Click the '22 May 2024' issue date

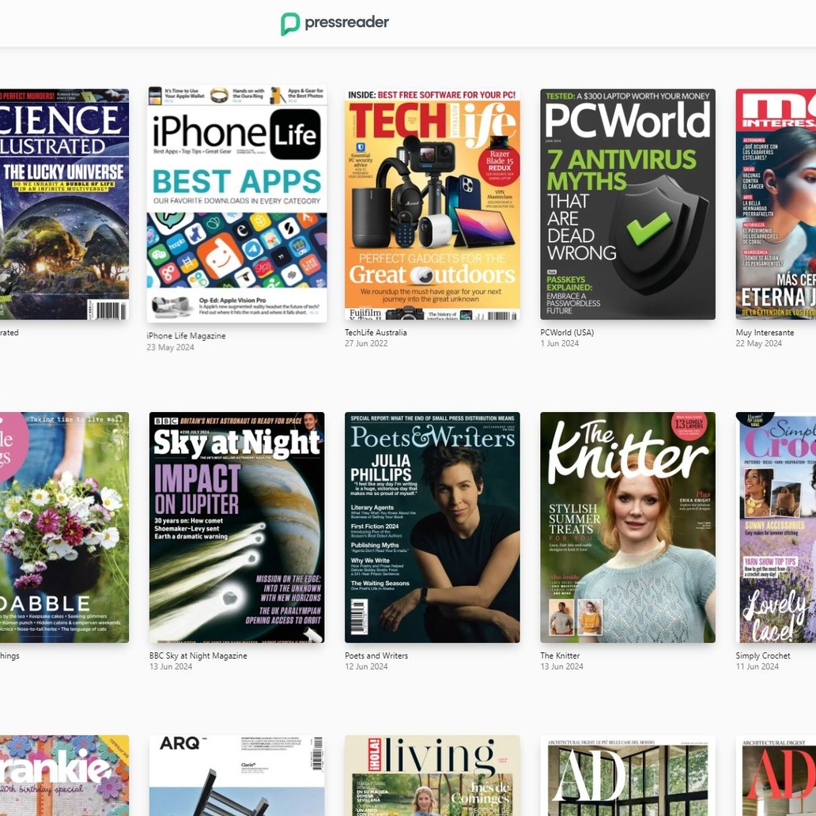(x=759, y=343)
